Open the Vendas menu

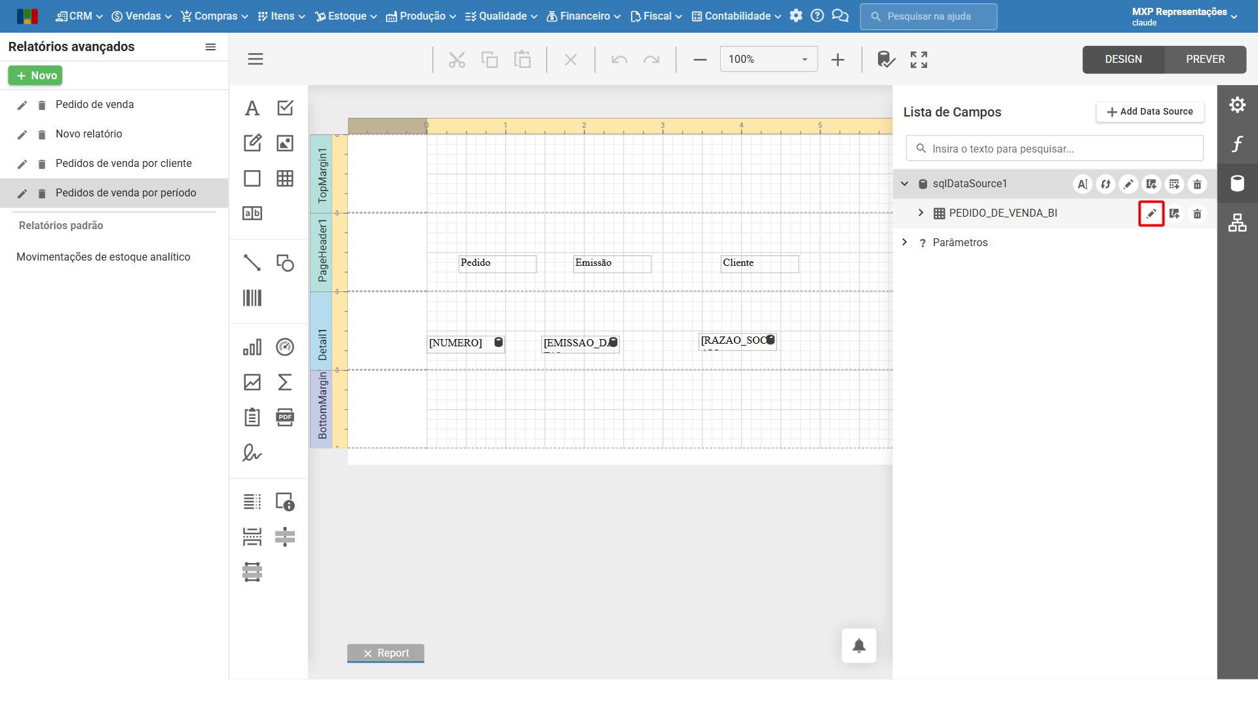pyautogui.click(x=142, y=16)
